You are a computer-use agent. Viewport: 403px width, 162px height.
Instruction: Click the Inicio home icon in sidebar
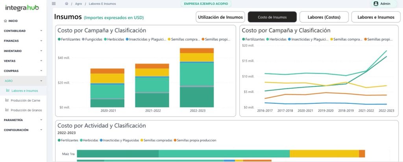coord(5,21)
